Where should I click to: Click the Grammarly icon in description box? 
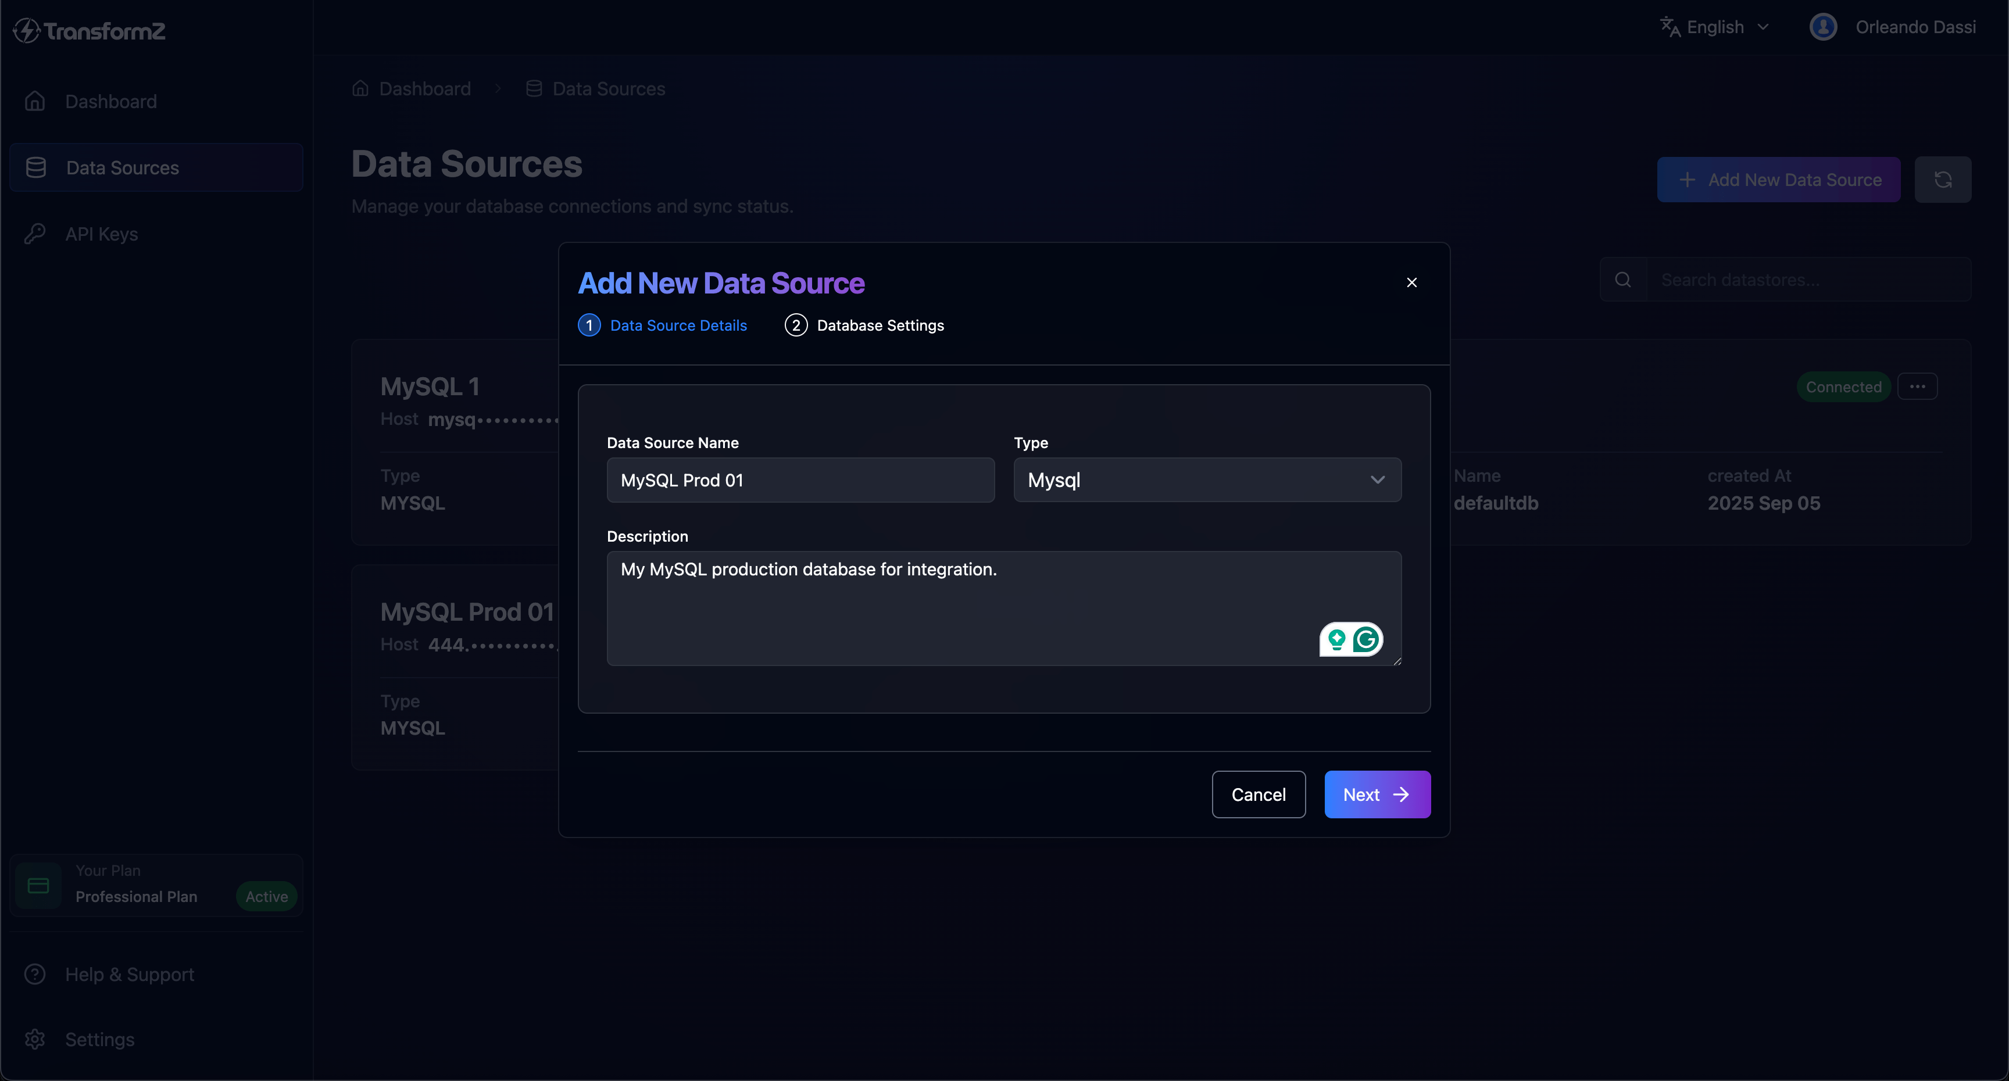tap(1365, 639)
